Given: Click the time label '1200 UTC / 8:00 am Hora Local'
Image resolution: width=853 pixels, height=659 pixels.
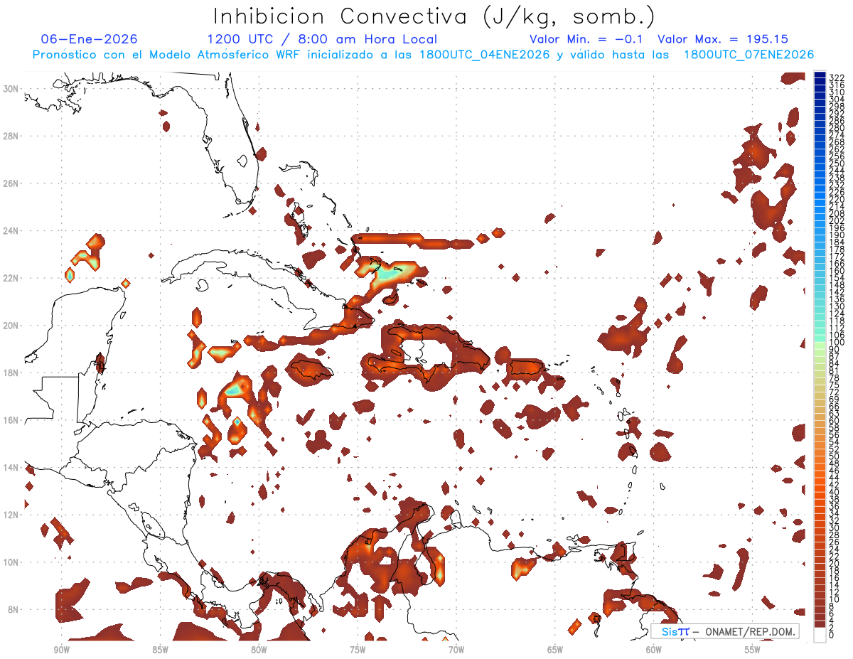Looking at the screenshot, I should click(322, 39).
